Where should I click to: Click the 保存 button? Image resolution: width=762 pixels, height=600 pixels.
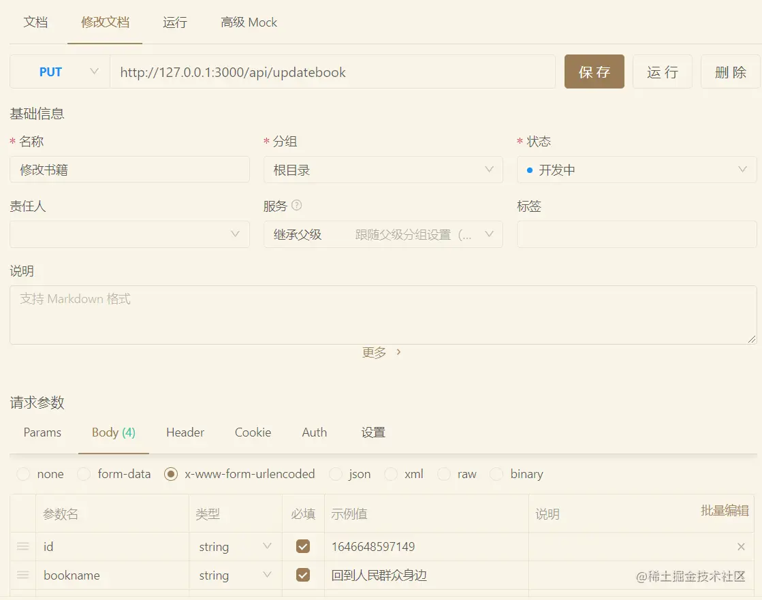[594, 72]
